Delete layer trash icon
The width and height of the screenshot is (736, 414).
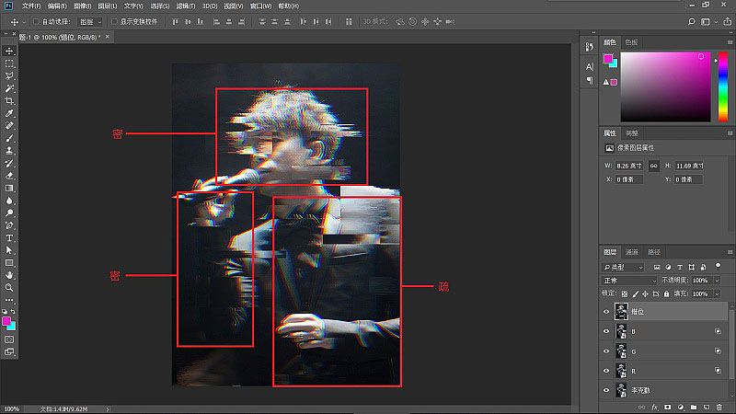pos(719,408)
